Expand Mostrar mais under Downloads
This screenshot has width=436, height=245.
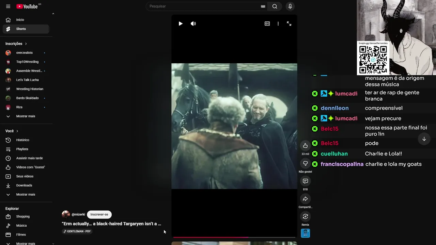pos(26,195)
